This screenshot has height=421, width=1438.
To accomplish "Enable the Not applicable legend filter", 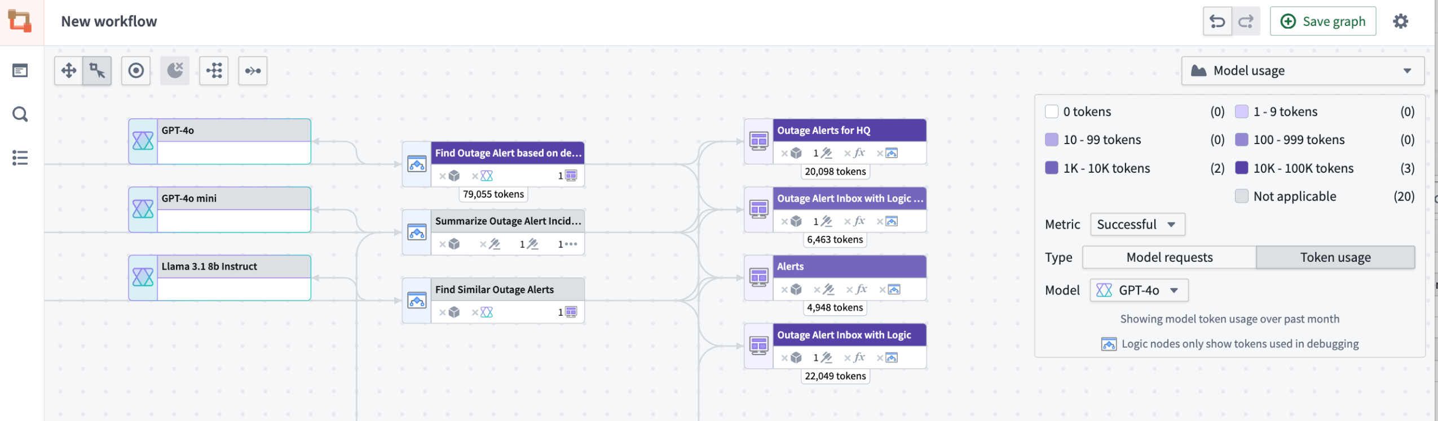I will click(x=1241, y=196).
